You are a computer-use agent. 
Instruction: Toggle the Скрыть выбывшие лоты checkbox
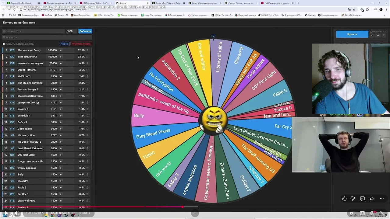coord(4,44)
